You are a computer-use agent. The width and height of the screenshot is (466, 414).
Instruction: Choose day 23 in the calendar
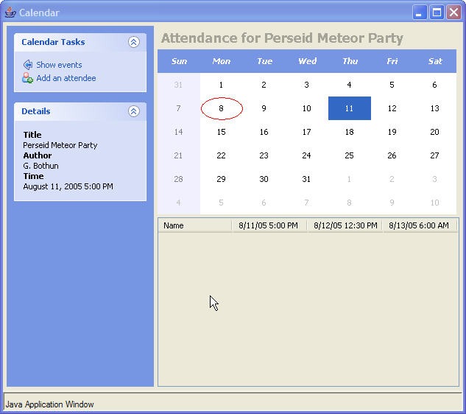[x=264, y=155]
